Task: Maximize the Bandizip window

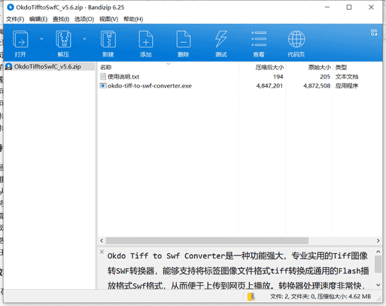Action: click(x=349, y=8)
